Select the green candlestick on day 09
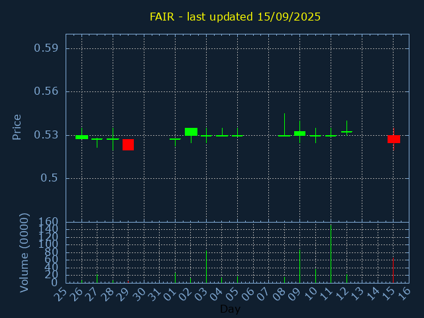This screenshot has width=424, height=318. (x=299, y=133)
